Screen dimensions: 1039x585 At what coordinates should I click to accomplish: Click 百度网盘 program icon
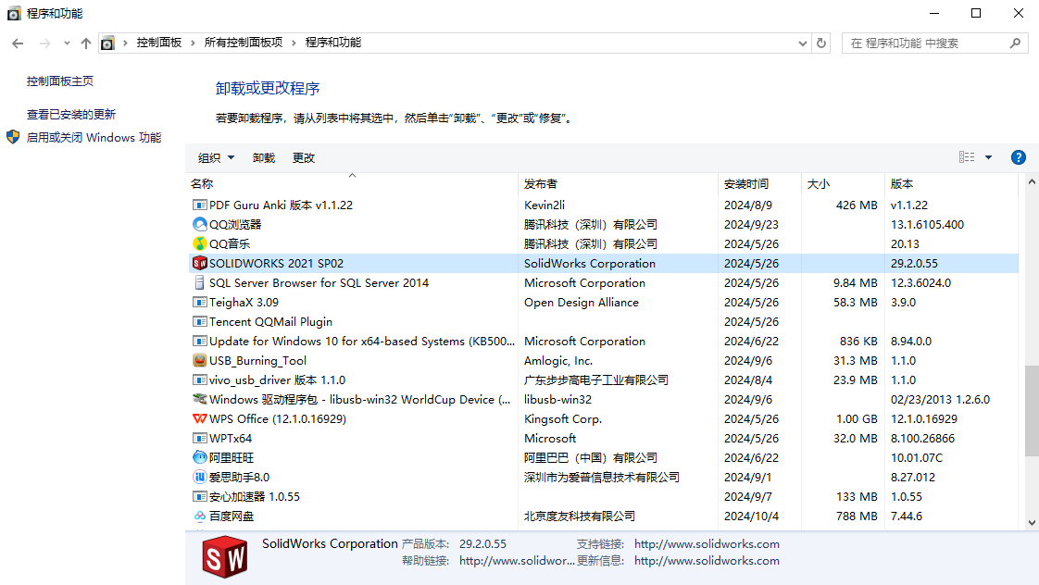pyautogui.click(x=199, y=516)
